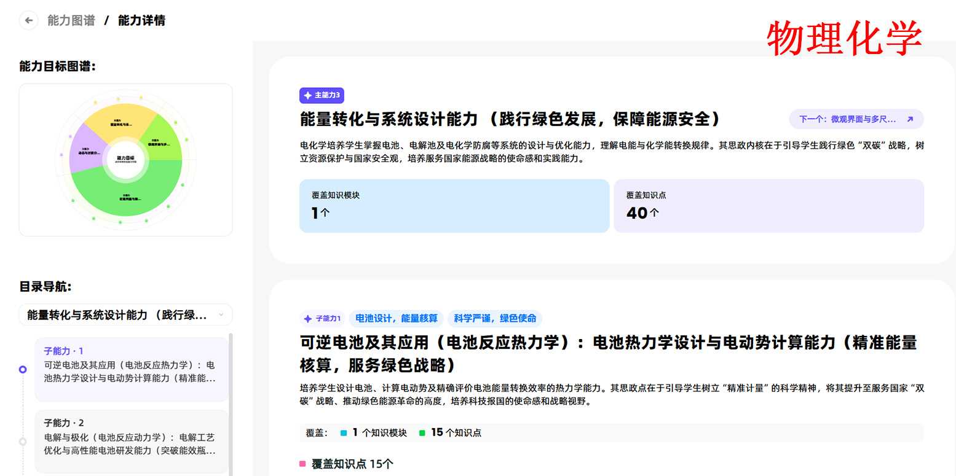Select the 电池设计，能量核算 tag
956x476 pixels.
[397, 318]
